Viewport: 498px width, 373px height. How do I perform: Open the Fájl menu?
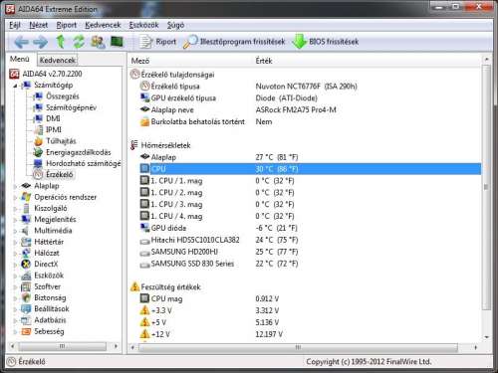[x=15, y=25]
